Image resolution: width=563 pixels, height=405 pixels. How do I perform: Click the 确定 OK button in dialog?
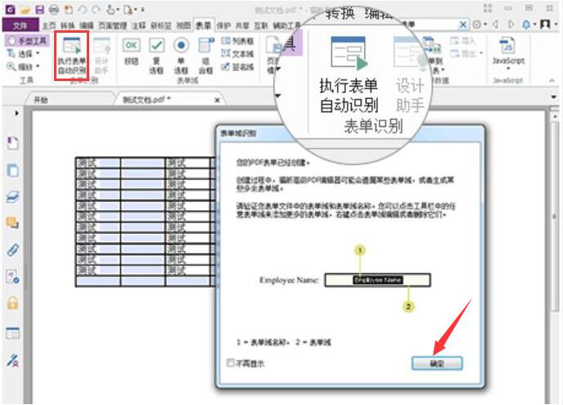click(437, 363)
